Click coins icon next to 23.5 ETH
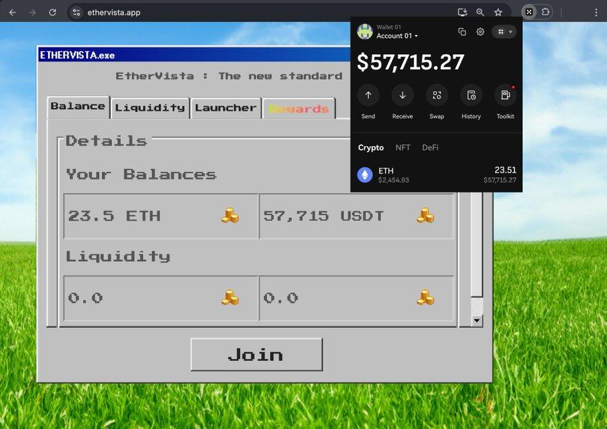Screen dimensions: 607x429 [x=230, y=216]
